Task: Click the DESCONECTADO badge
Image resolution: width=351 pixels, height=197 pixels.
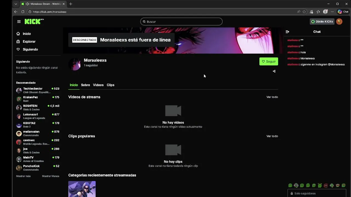Action: [x=84, y=40]
